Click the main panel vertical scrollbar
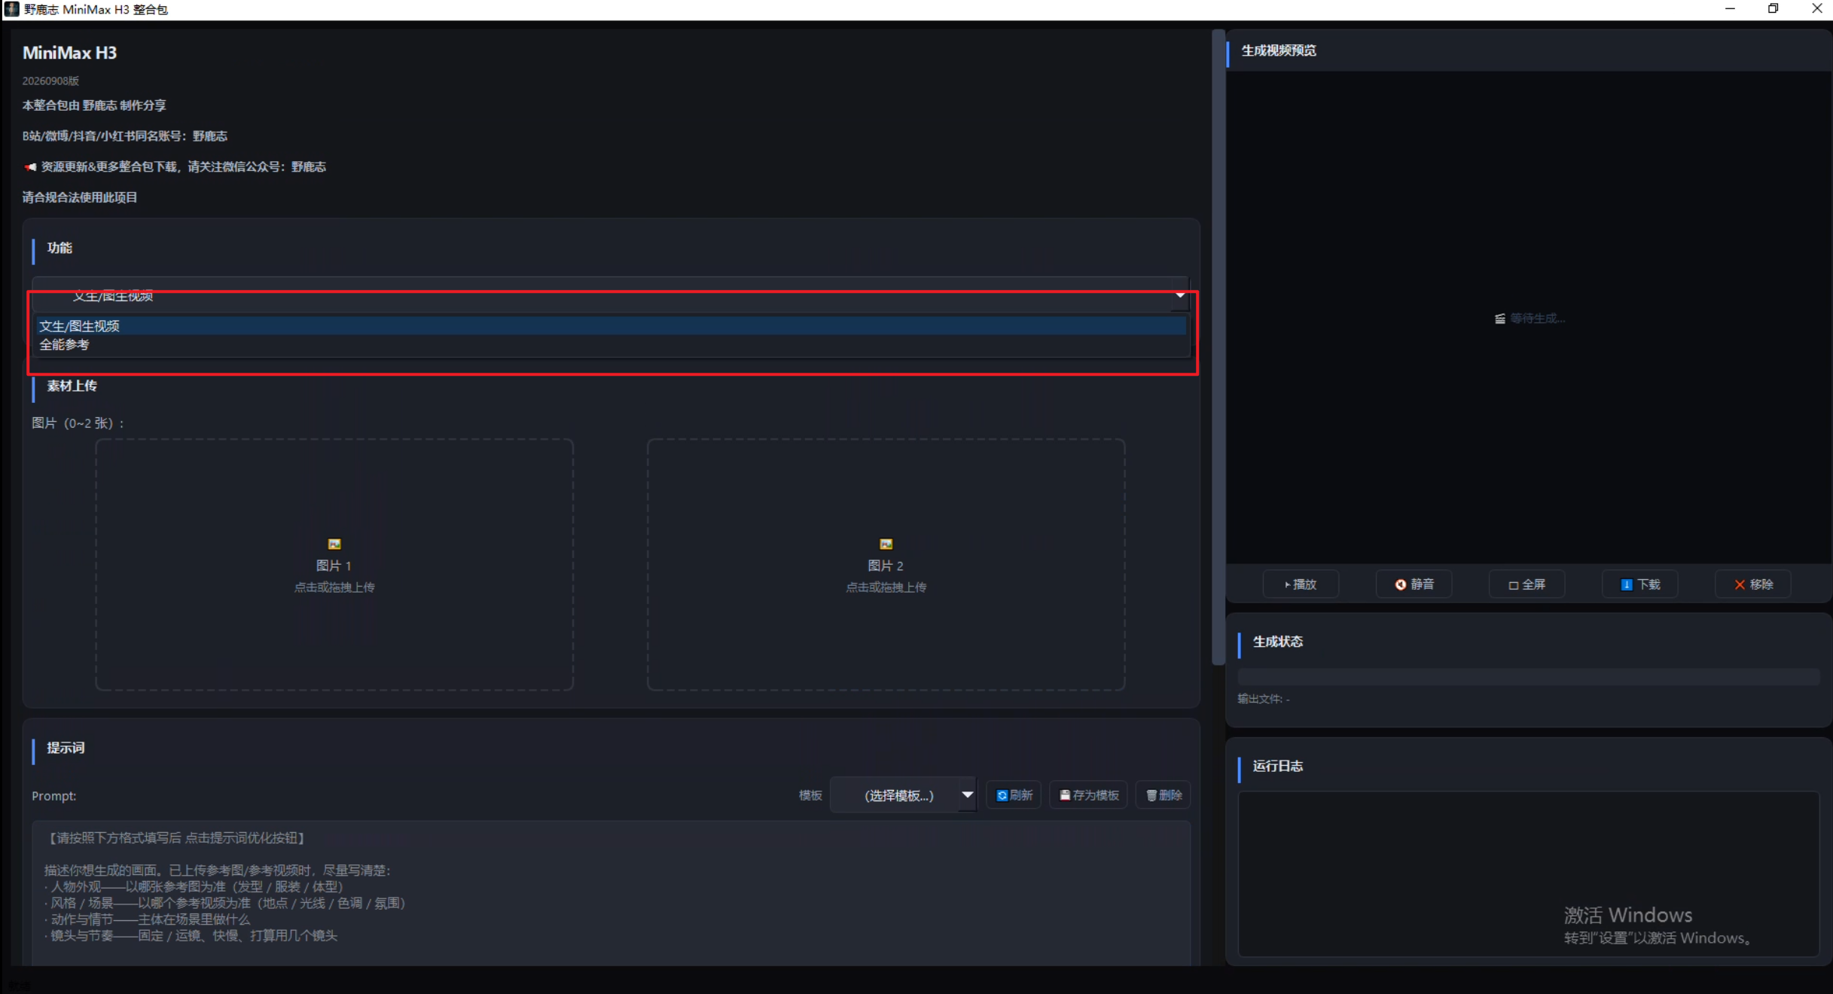The image size is (1833, 994). coord(1218,348)
